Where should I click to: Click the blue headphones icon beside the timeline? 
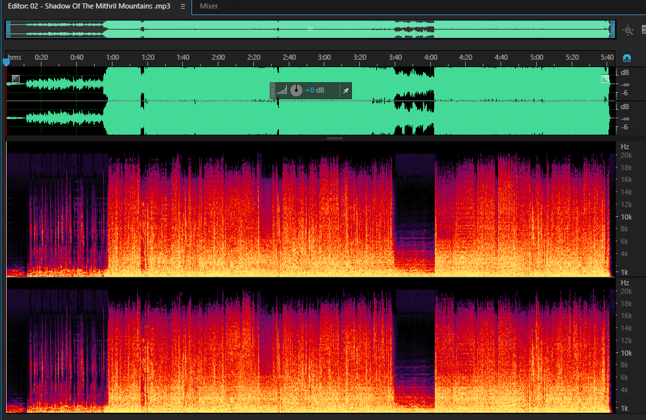[x=627, y=58]
